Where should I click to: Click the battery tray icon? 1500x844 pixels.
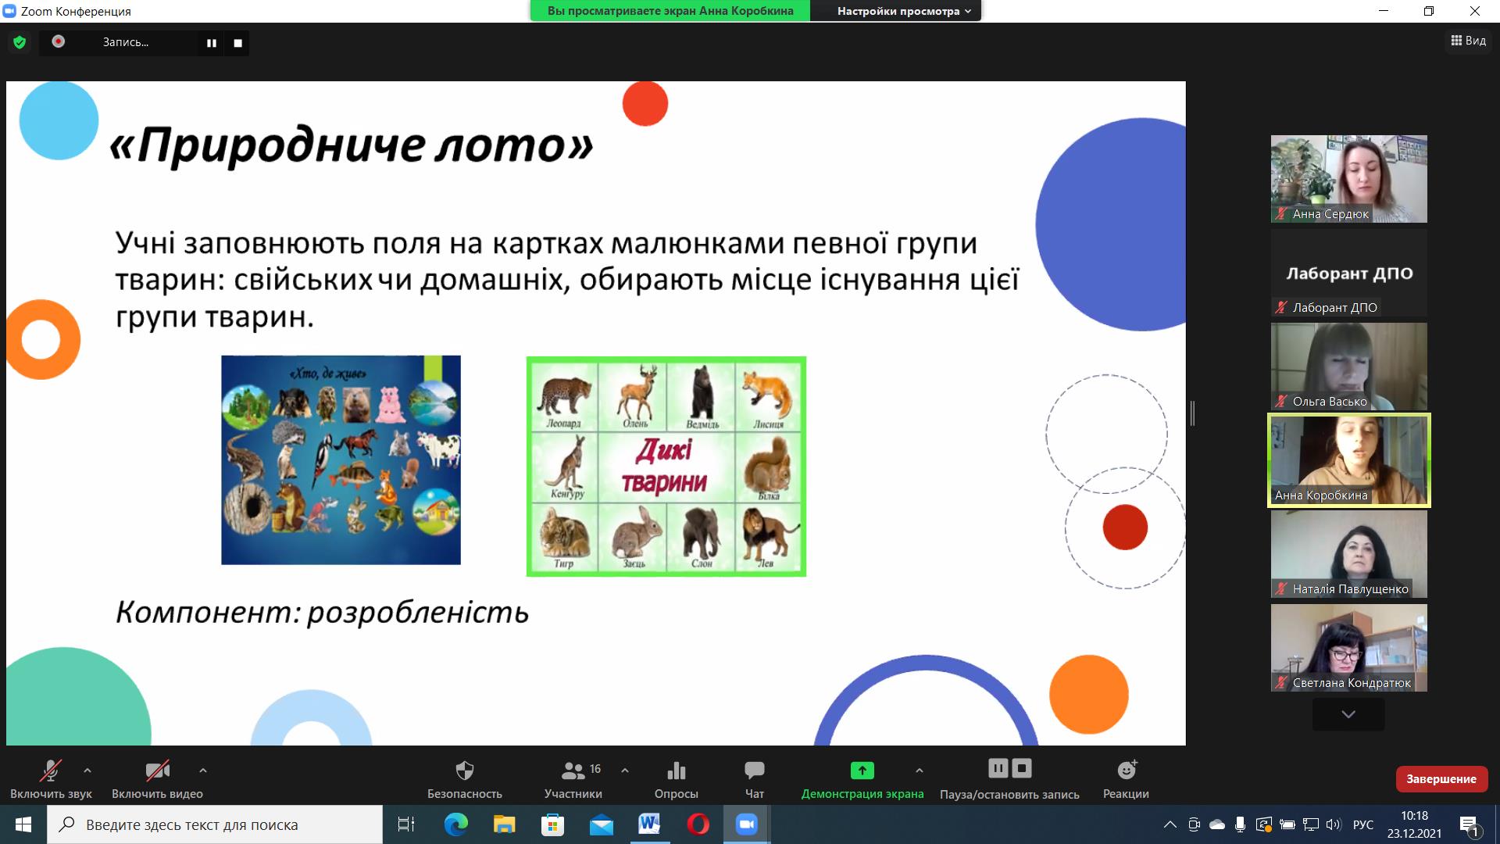[x=1287, y=824]
